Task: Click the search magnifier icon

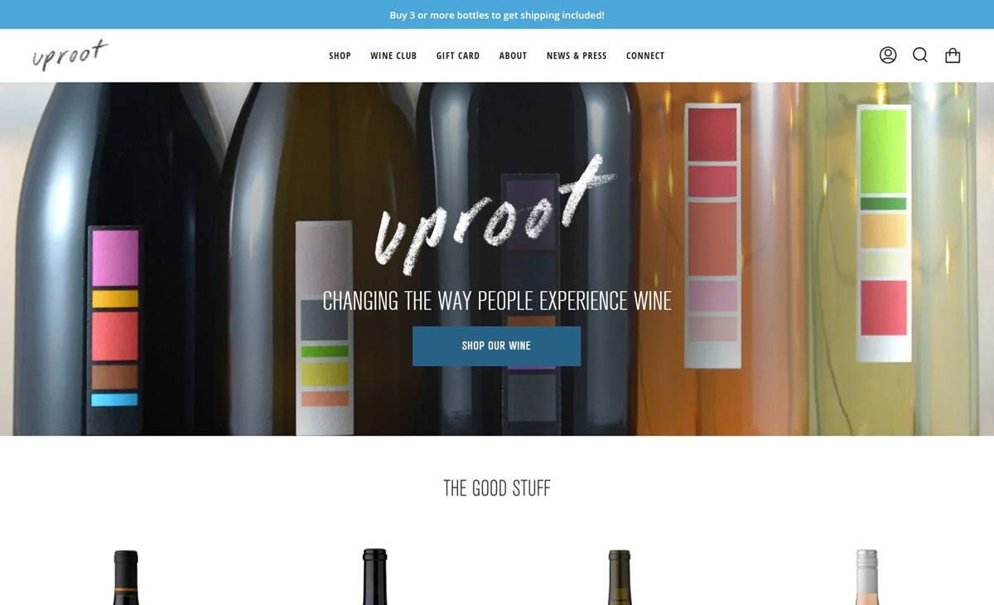Action: click(x=920, y=55)
